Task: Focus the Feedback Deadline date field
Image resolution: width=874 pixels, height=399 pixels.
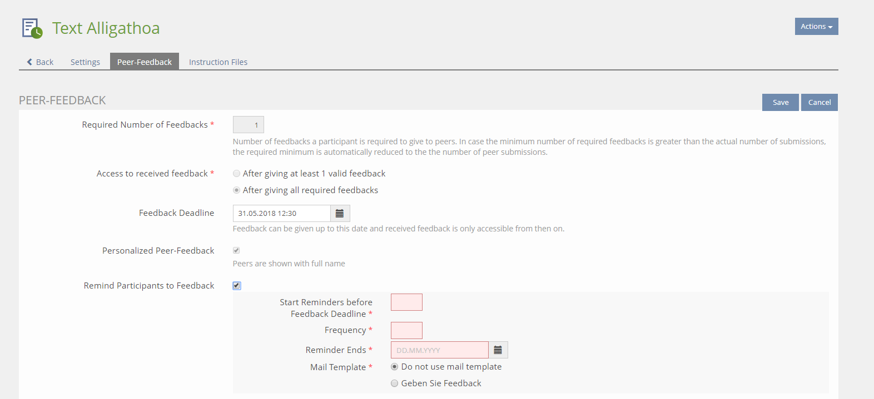Action: 281,214
